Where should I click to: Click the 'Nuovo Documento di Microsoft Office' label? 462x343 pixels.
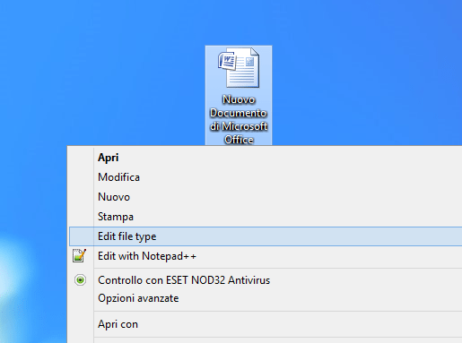tap(239, 119)
